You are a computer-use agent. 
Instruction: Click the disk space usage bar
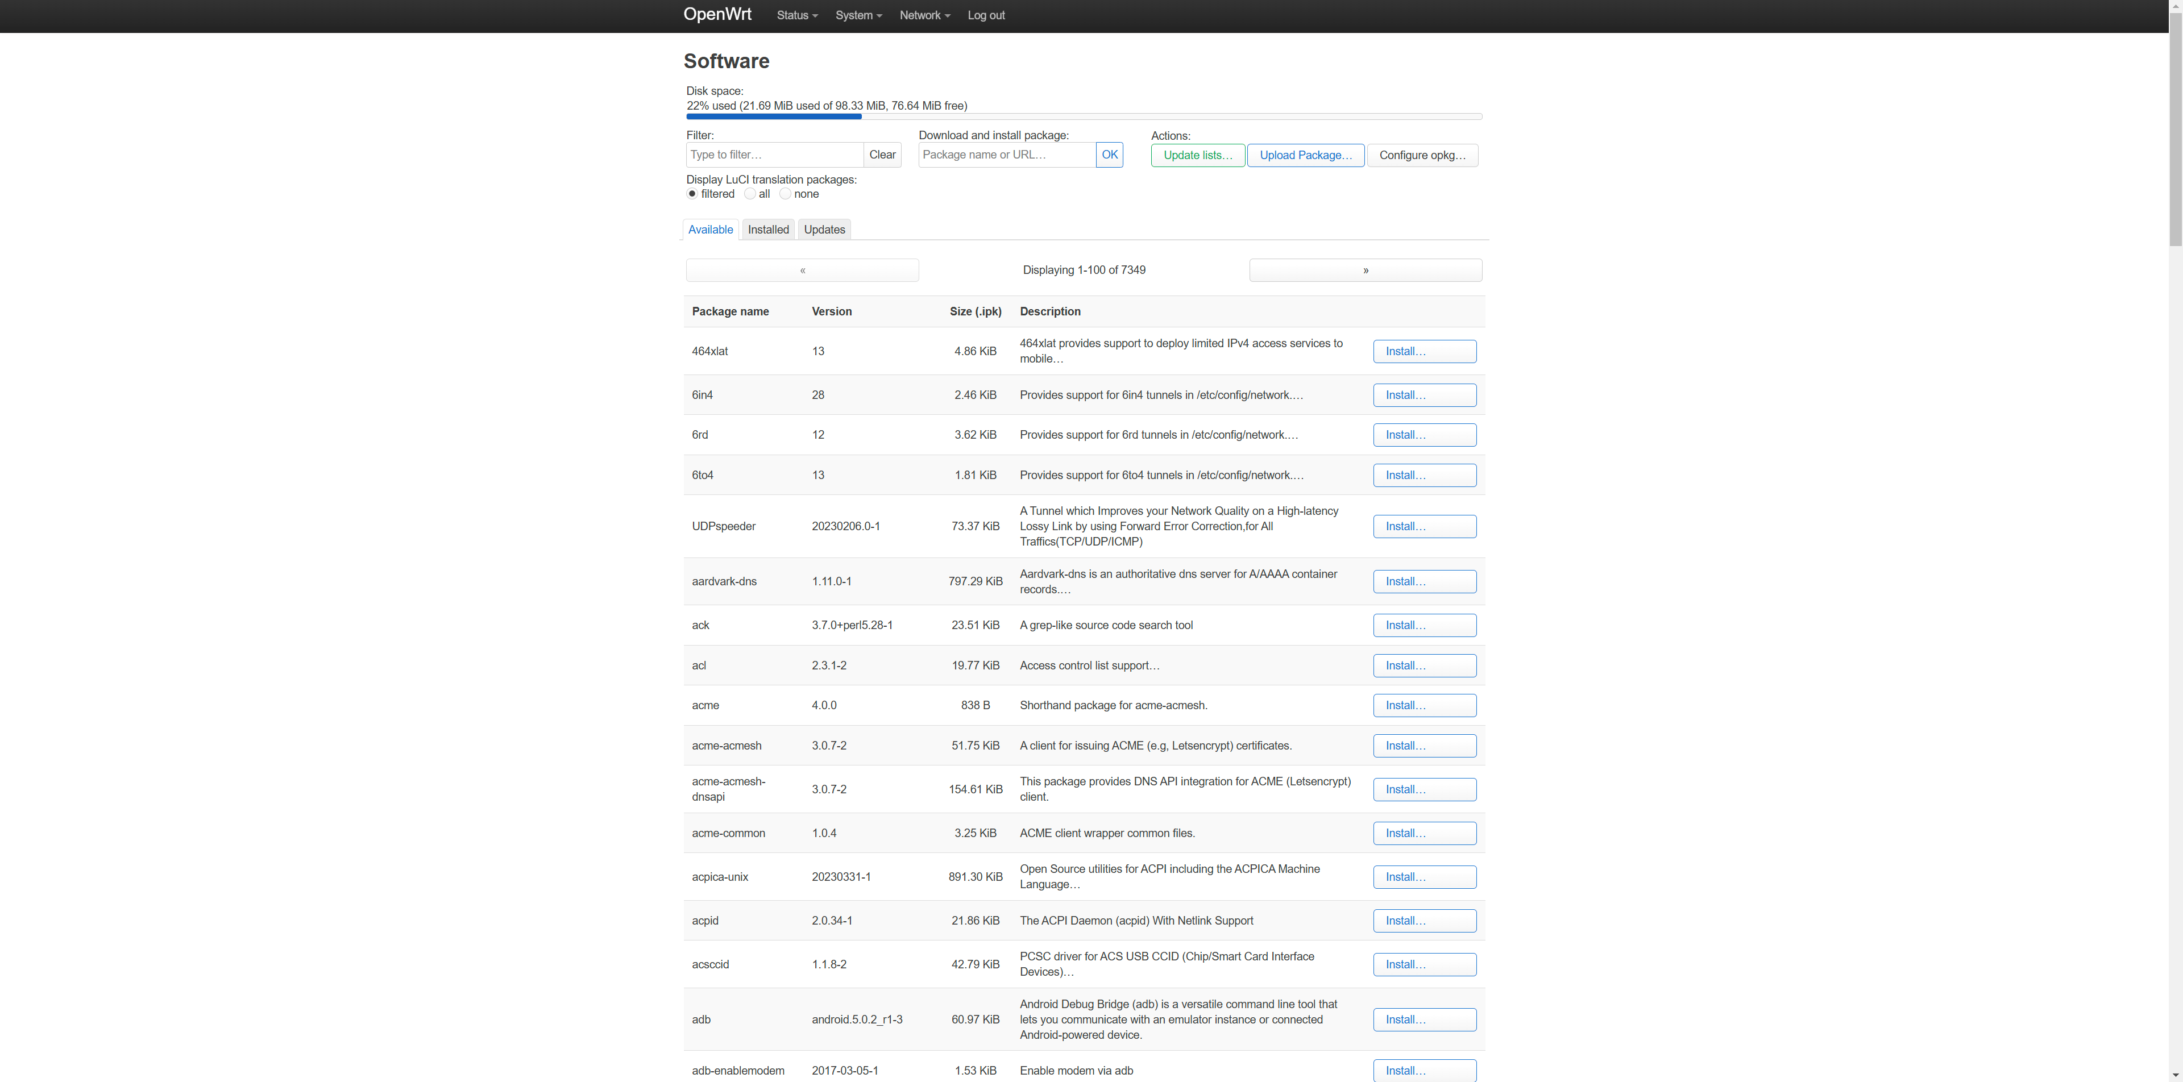click(x=1084, y=116)
